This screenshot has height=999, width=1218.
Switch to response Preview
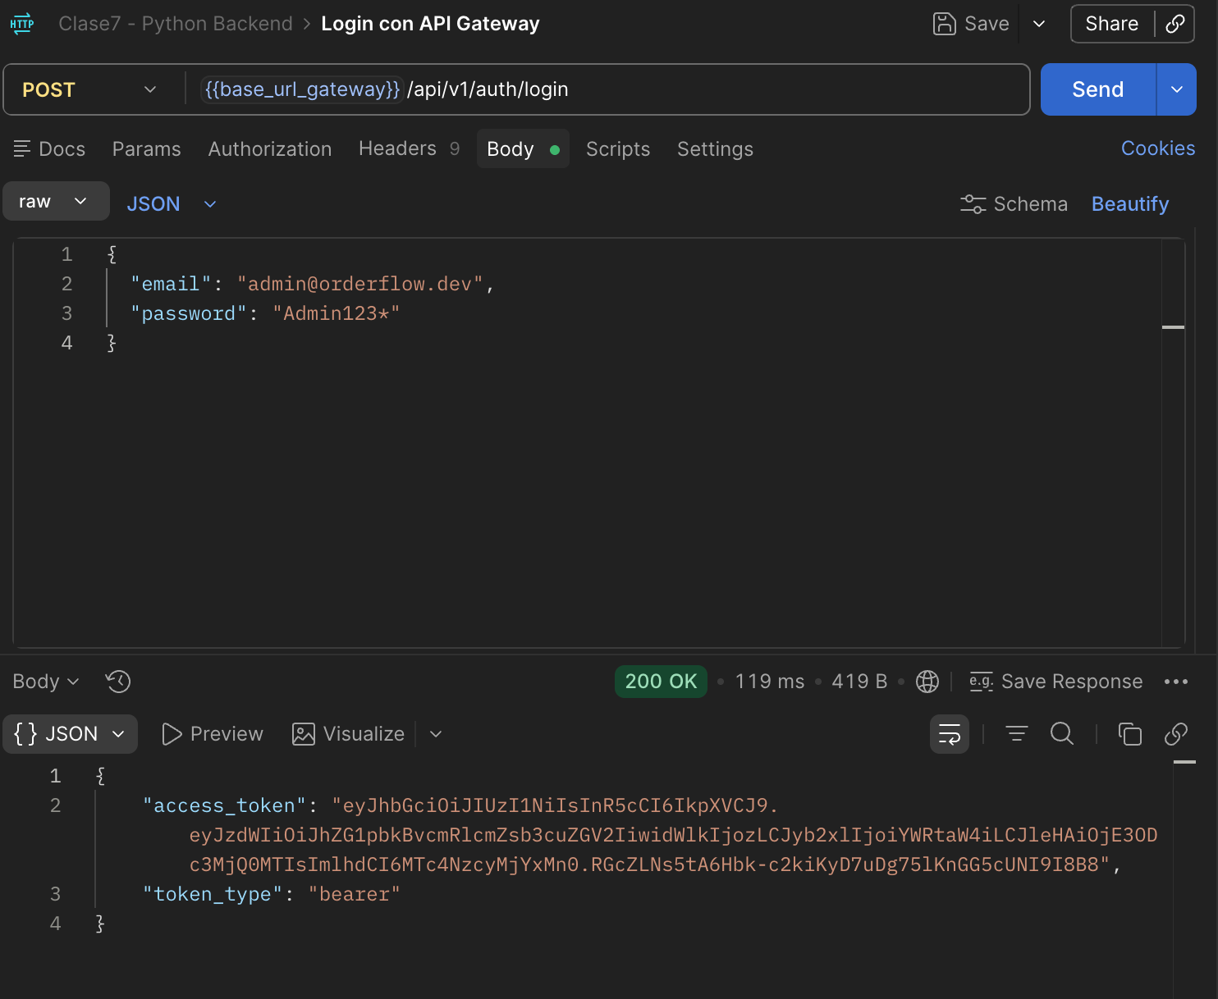[x=213, y=734]
